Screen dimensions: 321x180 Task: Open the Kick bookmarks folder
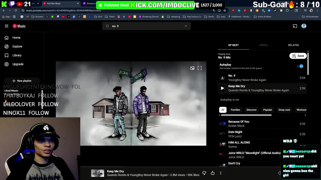98,17
